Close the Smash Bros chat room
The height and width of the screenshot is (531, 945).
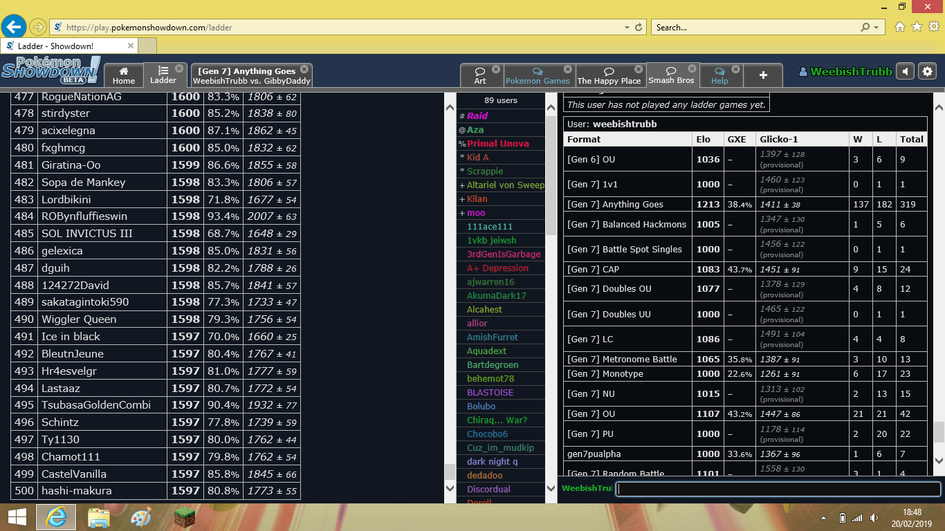[692, 69]
